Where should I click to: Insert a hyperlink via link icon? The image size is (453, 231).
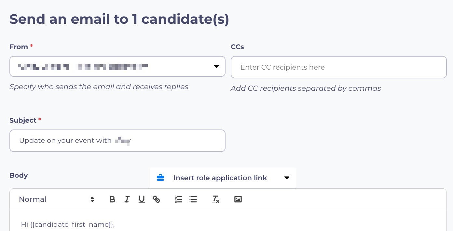click(157, 199)
